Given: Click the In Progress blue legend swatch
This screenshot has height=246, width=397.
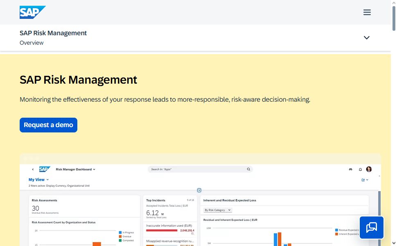Looking at the screenshot, I should (x=120, y=232).
